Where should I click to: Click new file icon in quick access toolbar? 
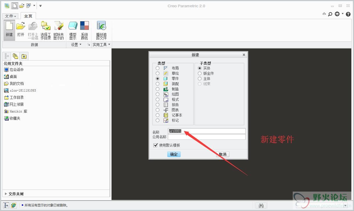coord(14,6)
